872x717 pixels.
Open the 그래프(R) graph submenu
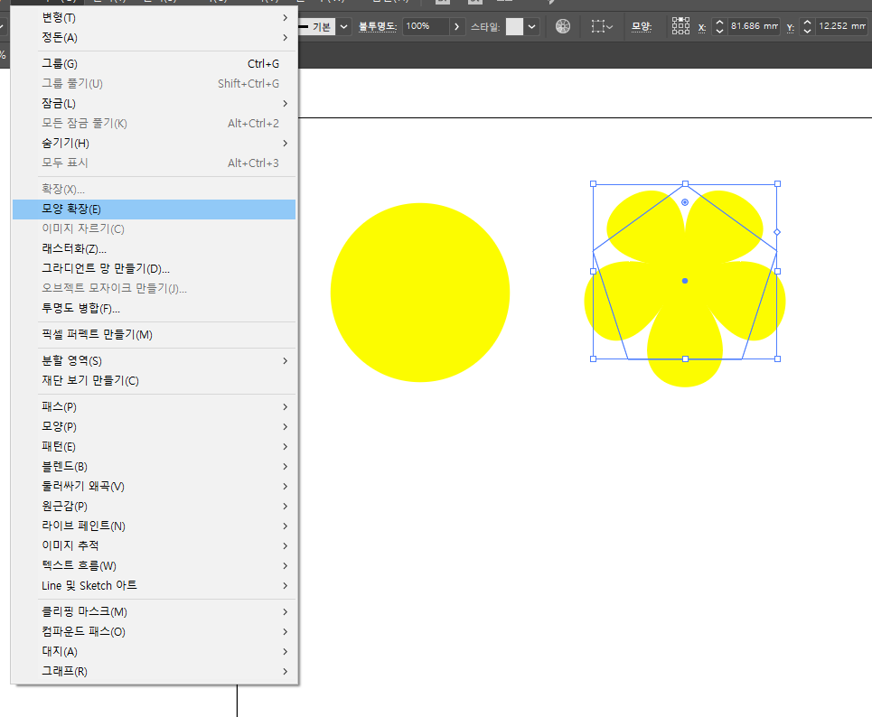(154, 672)
